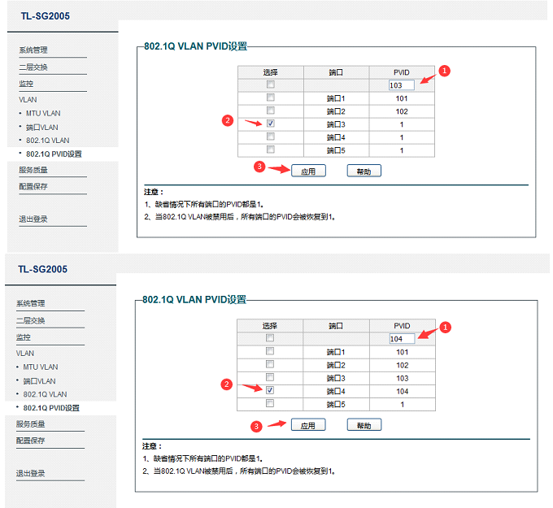Viewport: 553px width, 508px height.
Task: Open 二层交换 in the lower sidebar
Action: pos(31,320)
